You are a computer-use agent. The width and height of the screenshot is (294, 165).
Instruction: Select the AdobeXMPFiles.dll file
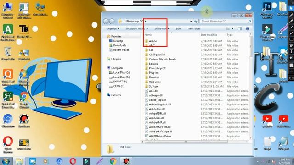(x=160, y=127)
